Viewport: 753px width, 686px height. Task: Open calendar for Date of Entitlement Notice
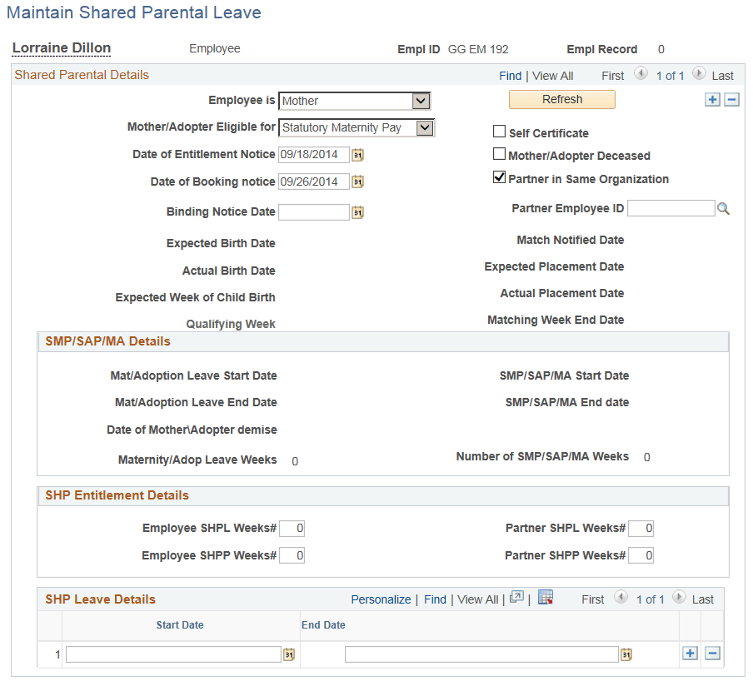click(357, 155)
